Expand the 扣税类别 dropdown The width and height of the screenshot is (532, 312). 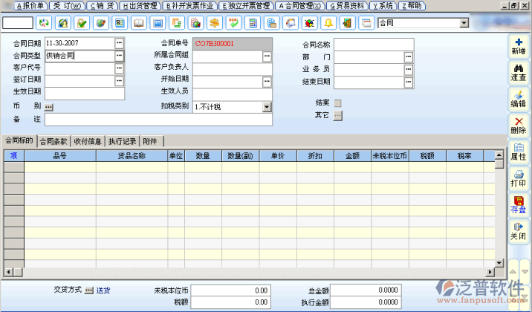pyautogui.click(x=267, y=107)
